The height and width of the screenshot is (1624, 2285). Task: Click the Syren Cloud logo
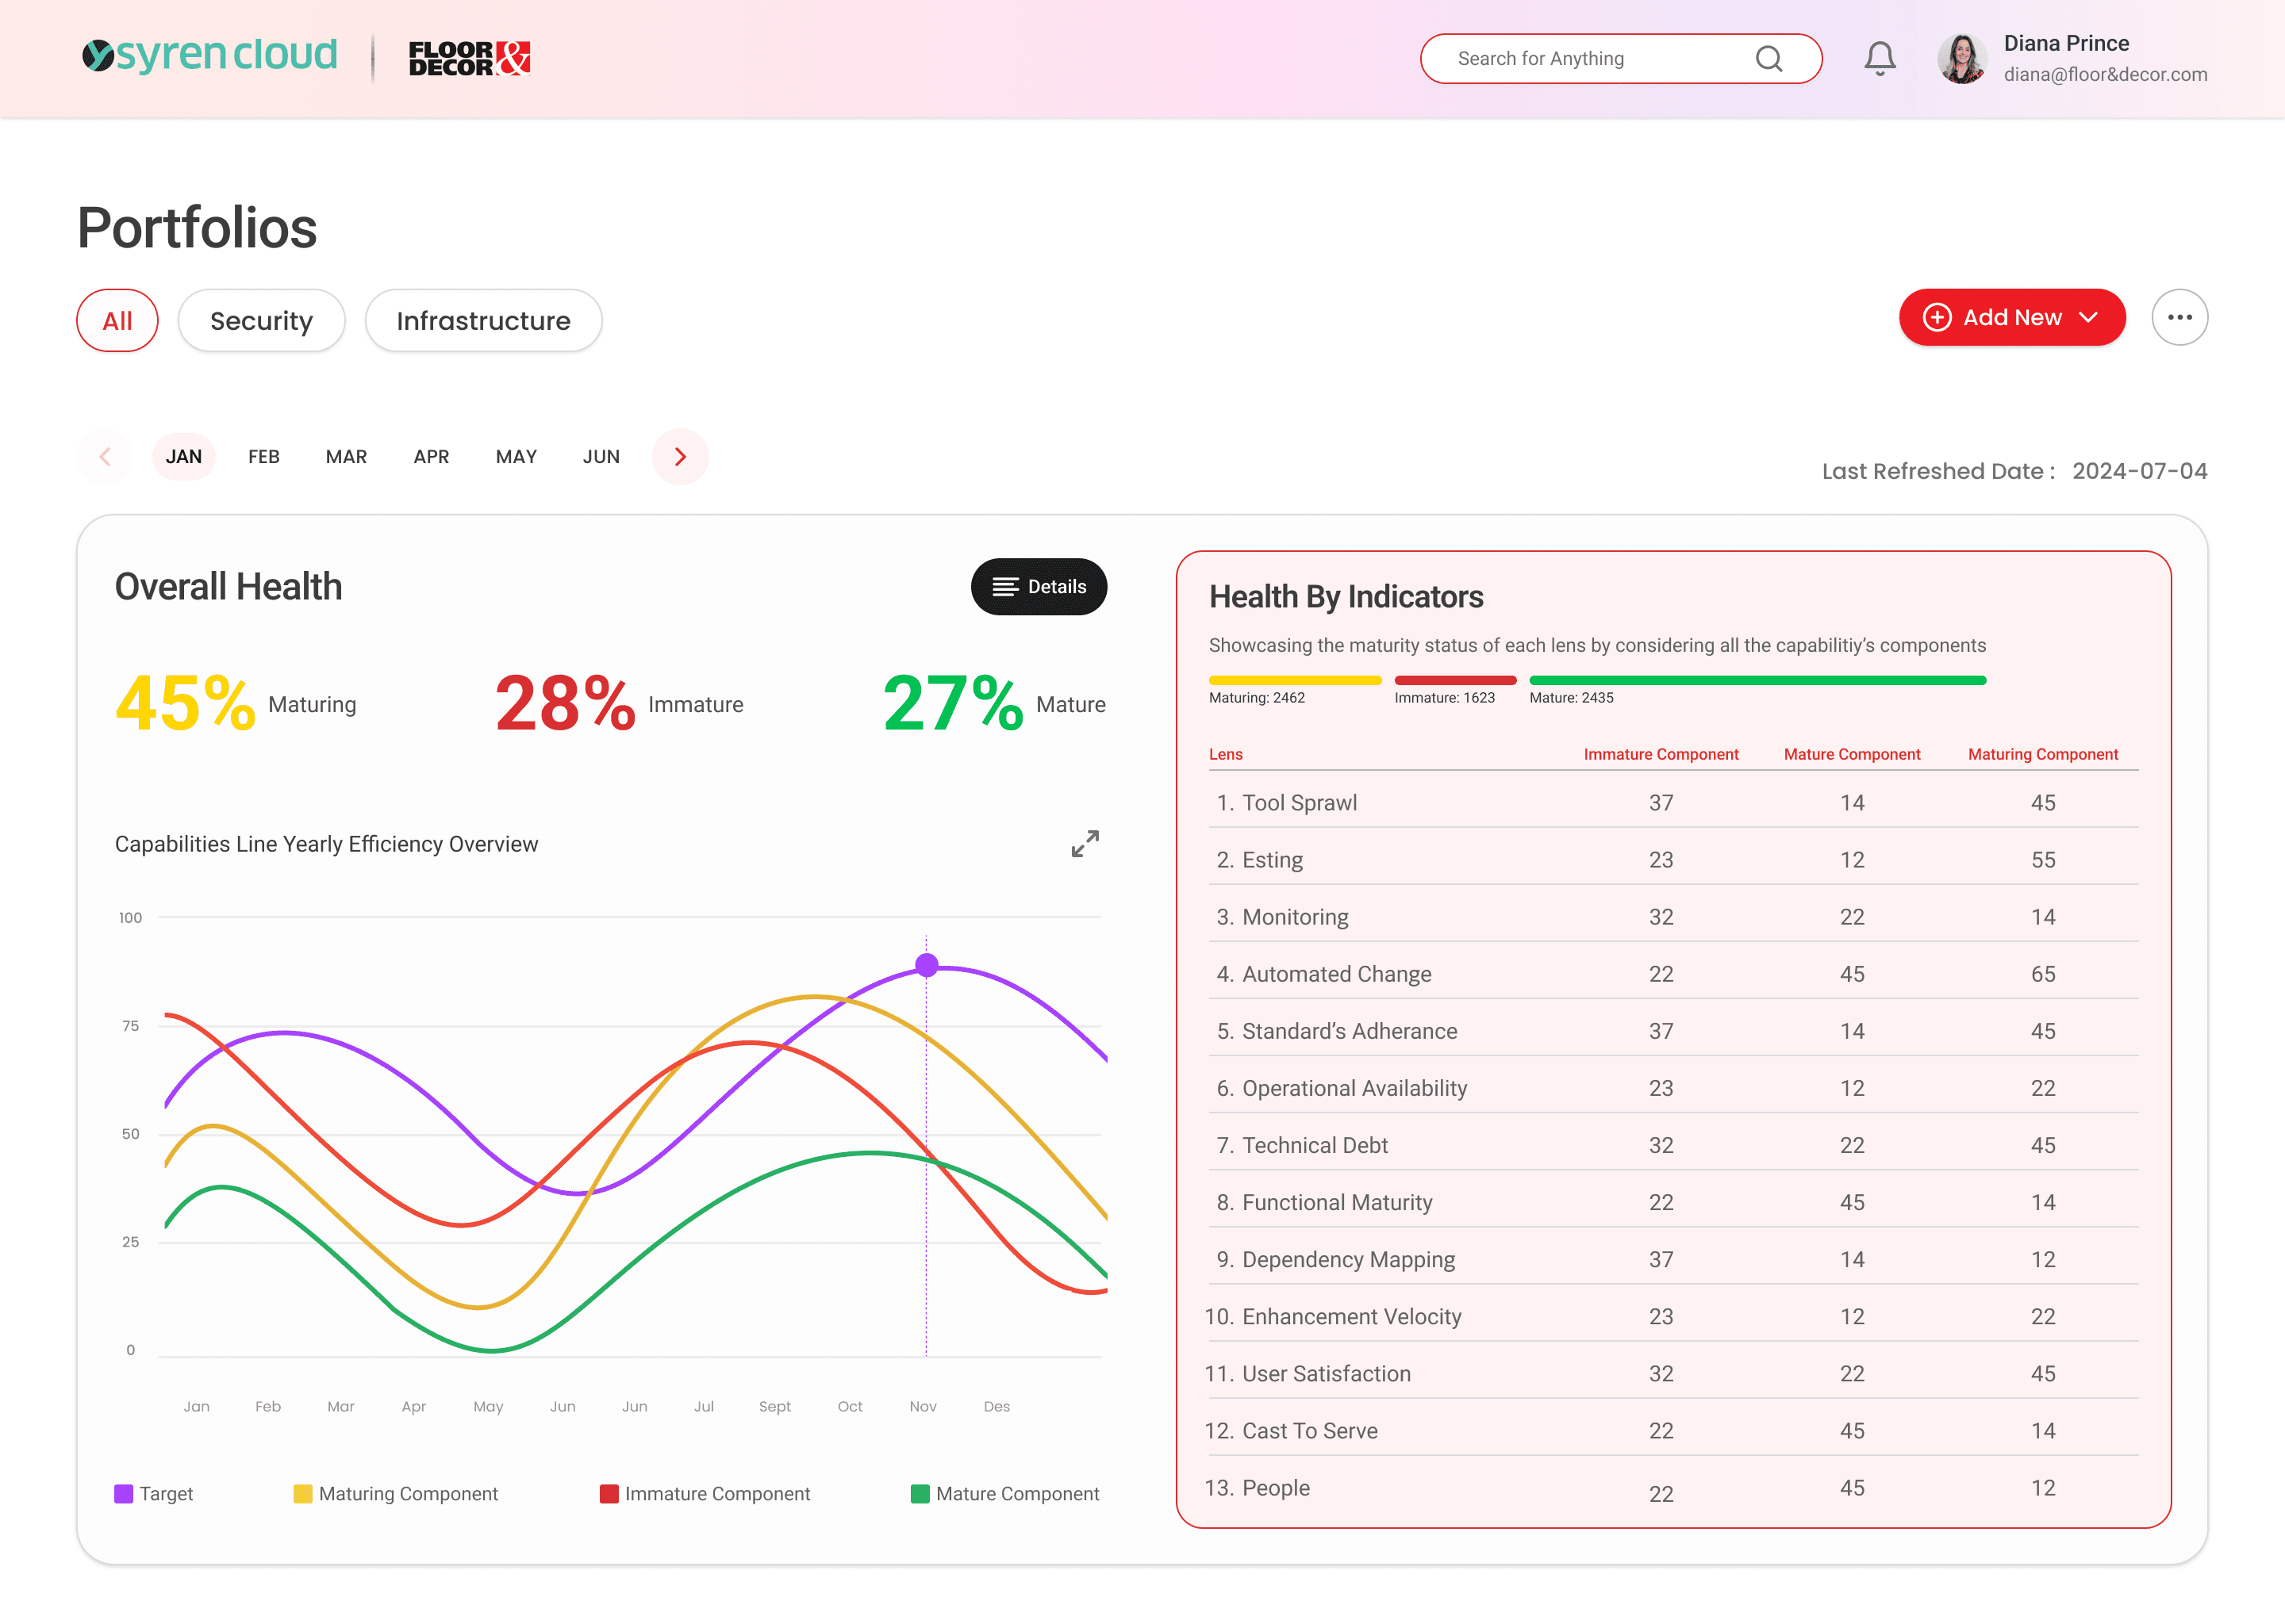(x=209, y=56)
